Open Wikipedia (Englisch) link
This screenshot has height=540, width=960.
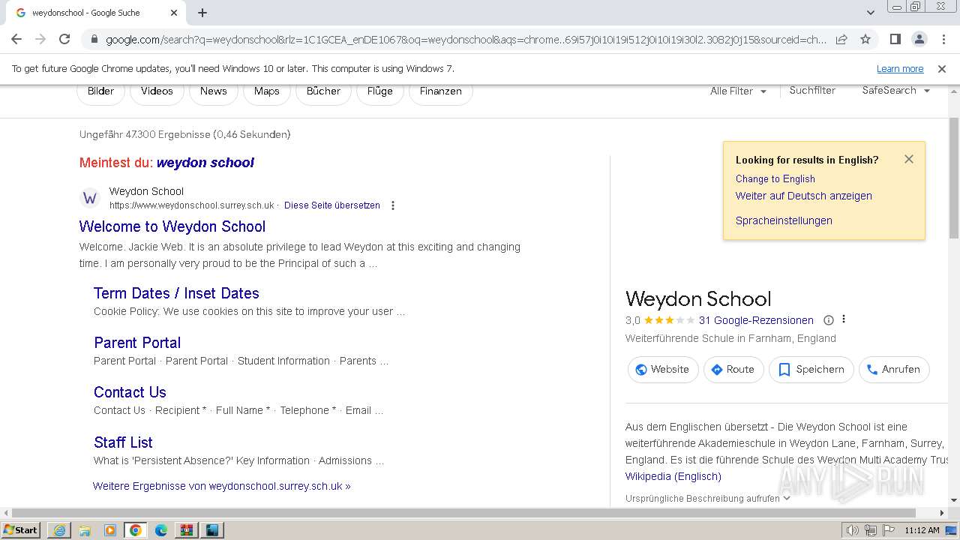pyautogui.click(x=673, y=476)
